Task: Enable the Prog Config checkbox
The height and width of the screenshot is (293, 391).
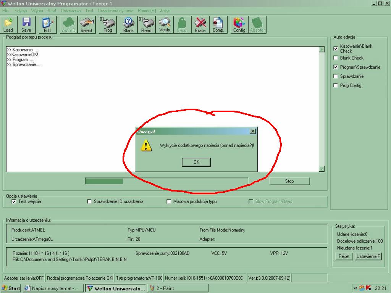Action: pos(336,85)
